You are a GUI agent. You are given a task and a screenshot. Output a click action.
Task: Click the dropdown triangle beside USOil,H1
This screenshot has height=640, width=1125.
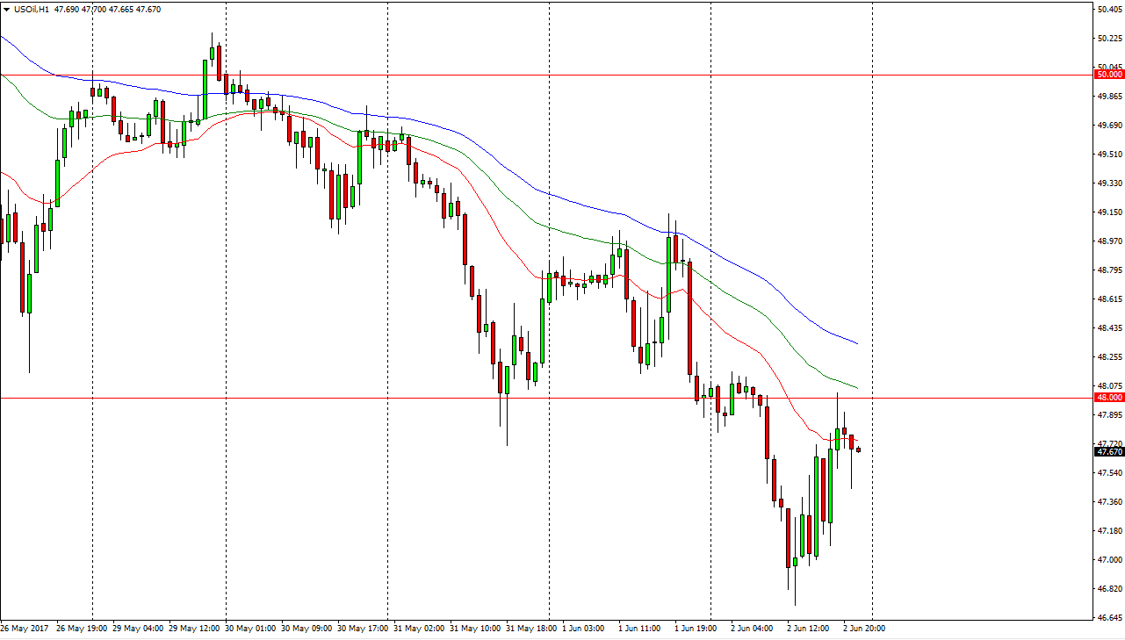point(6,9)
